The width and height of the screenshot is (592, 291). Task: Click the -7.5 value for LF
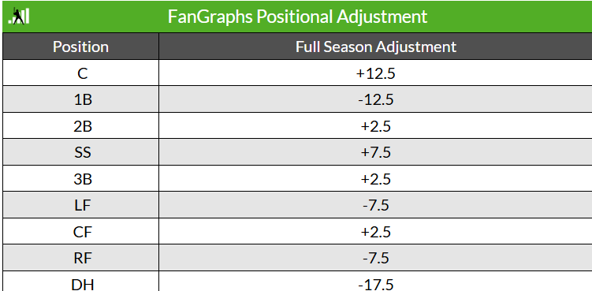376,206
